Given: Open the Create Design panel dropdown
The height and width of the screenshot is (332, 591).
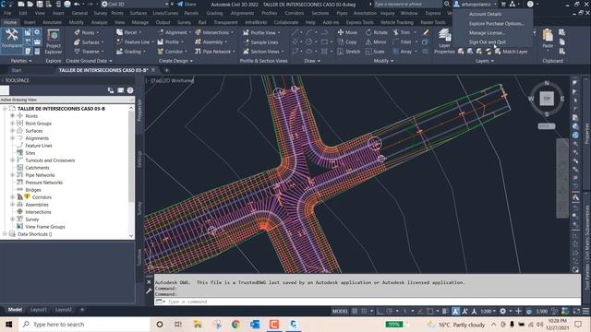Looking at the screenshot, I should pyautogui.click(x=175, y=61).
